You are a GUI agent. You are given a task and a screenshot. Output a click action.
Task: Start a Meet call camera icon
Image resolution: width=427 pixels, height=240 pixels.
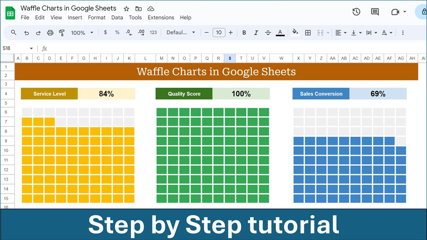coord(395,12)
